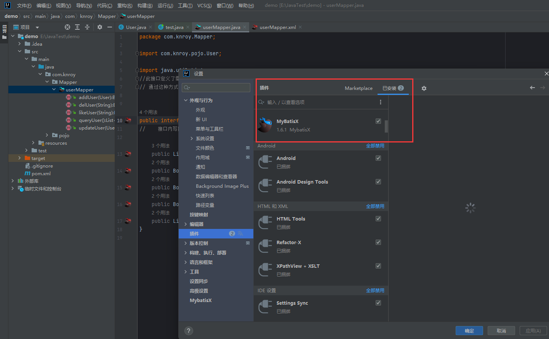This screenshot has width=549, height=339.
Task: Click the back arrow in settings dialog
Action: (x=532, y=88)
